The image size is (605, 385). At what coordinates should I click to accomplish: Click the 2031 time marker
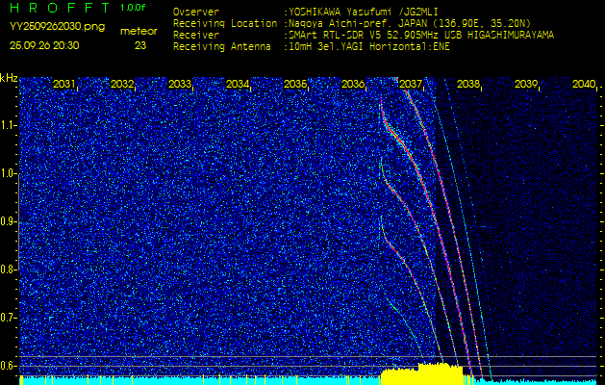(64, 85)
